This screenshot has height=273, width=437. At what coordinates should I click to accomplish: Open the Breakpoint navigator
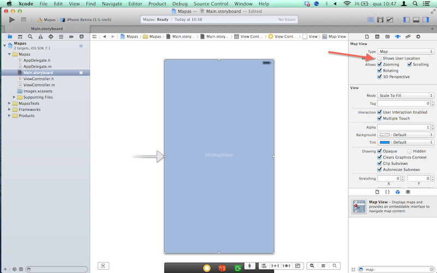(x=72, y=37)
